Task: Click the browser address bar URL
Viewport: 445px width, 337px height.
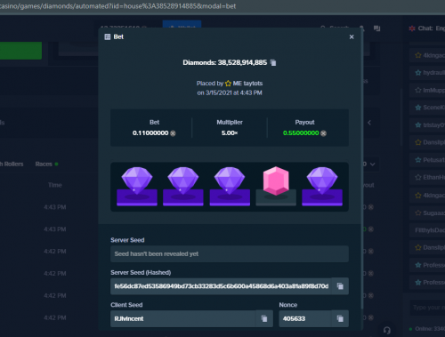Action: coord(118,6)
